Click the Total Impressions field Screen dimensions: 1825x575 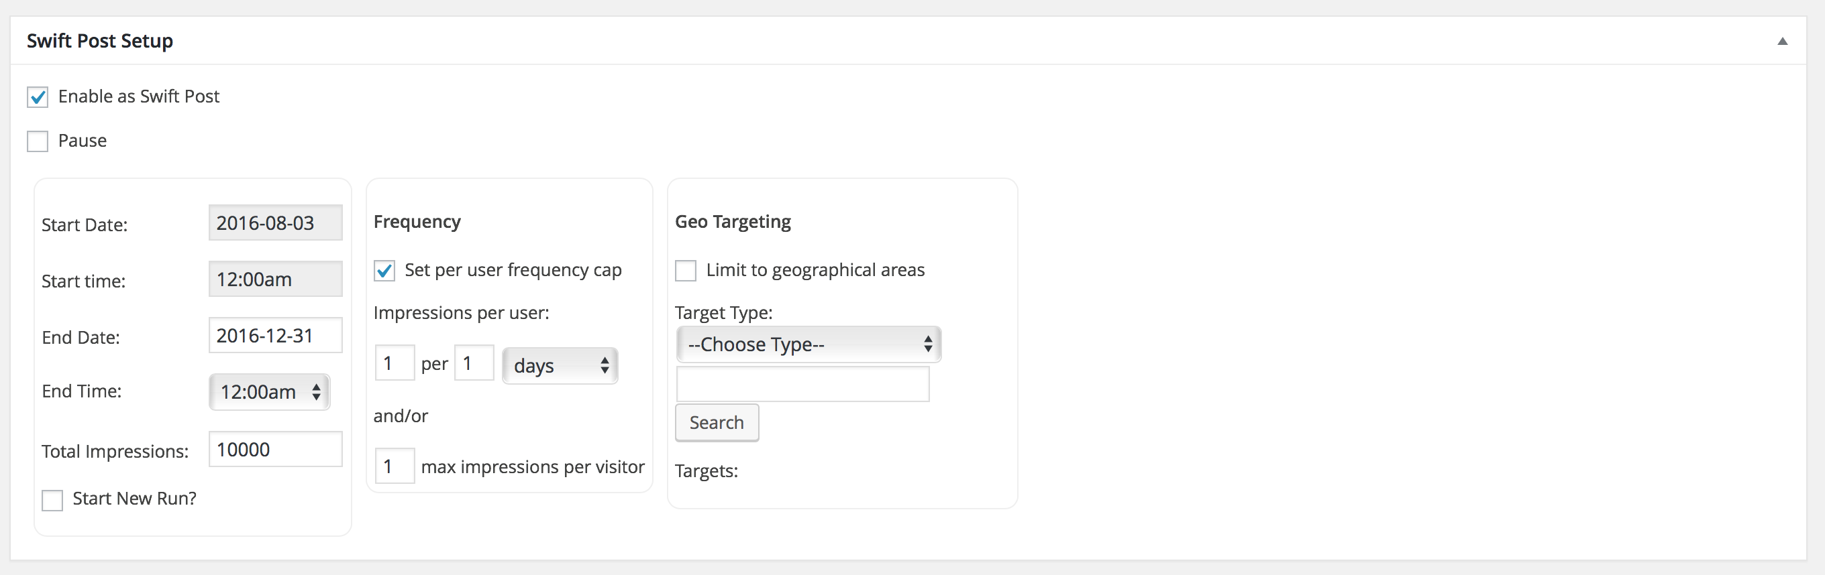coord(275,450)
